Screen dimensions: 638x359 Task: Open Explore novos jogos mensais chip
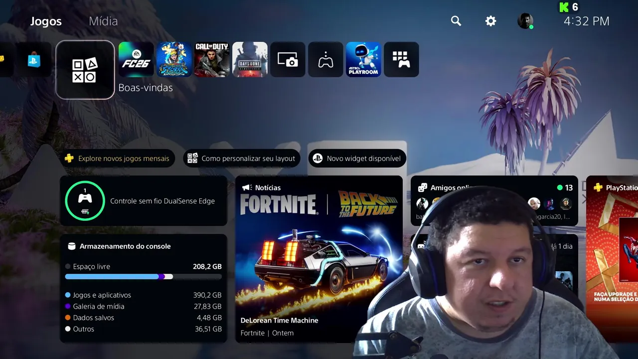117,159
